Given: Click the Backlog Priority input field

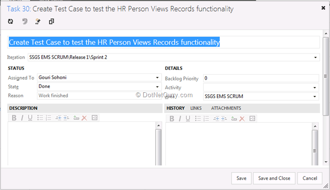Looking at the screenshot, I should pyautogui.click(x=261, y=78).
